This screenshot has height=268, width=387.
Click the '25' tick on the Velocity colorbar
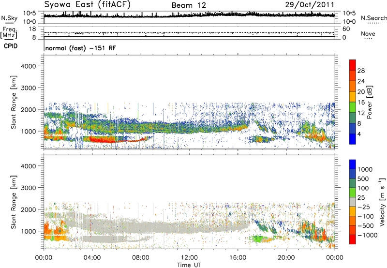coord(361,197)
